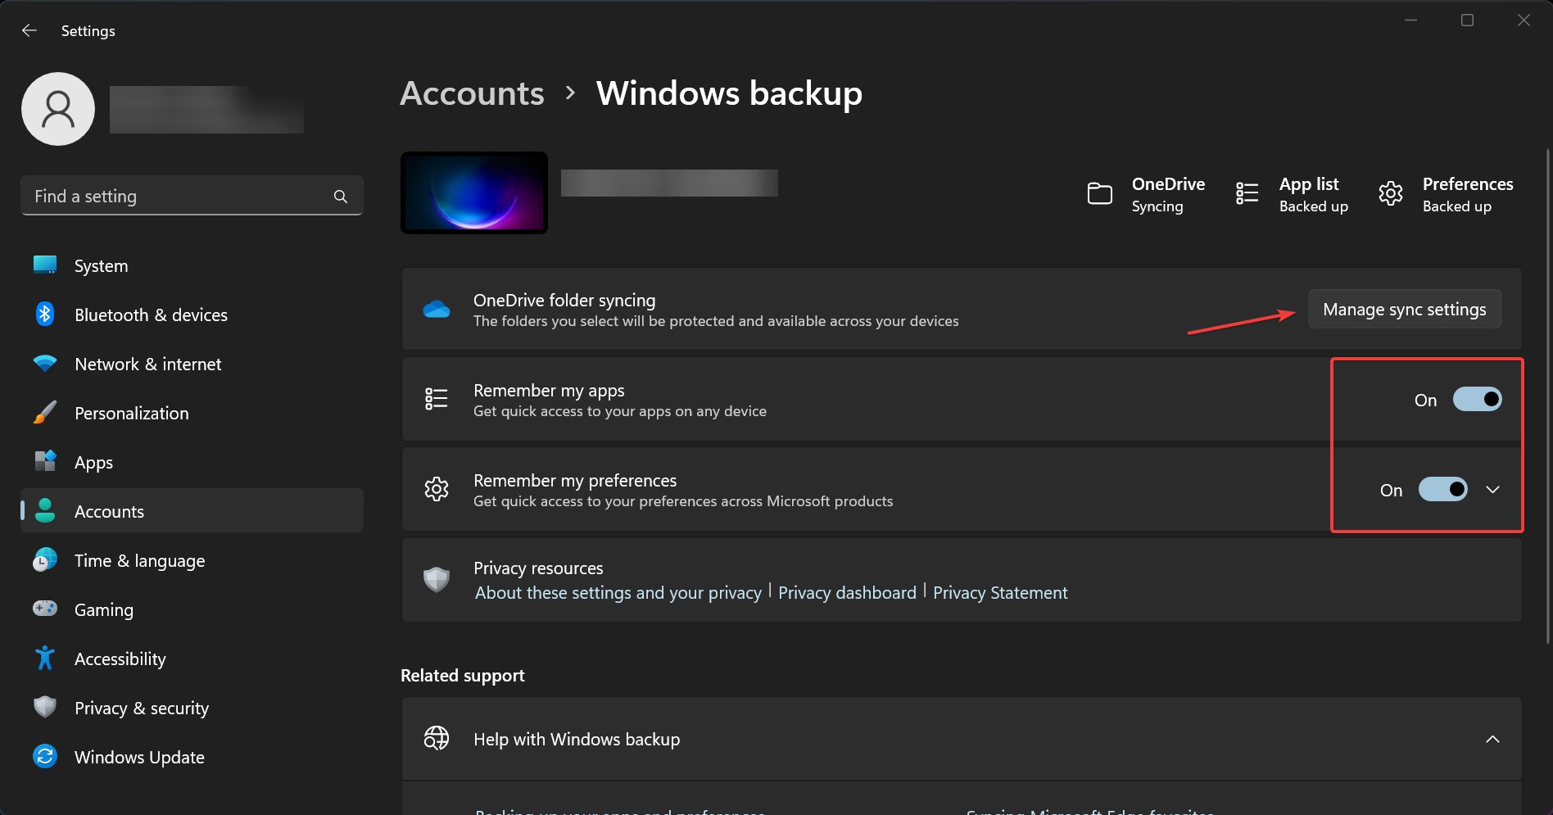The height and width of the screenshot is (815, 1553).
Task: Click the Privacy & security shield icon
Action: pos(45,708)
